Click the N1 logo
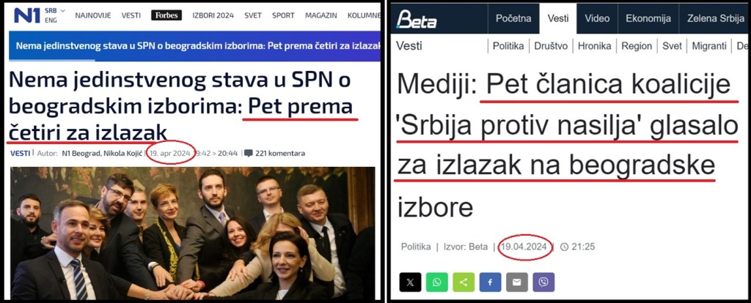Viewport: 751px width, 303px height. tap(27, 15)
